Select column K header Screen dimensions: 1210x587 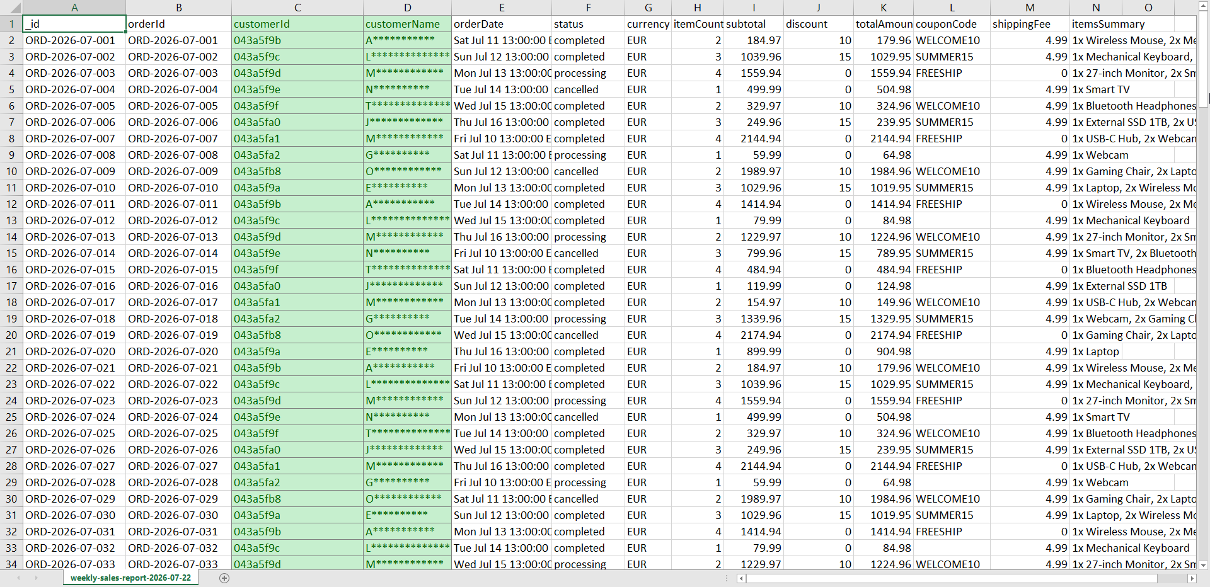(884, 8)
